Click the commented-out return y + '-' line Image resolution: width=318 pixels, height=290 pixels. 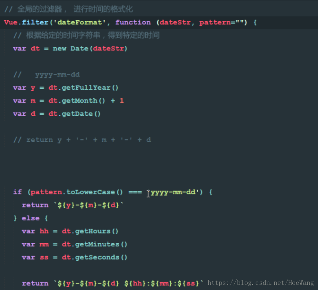82,140
